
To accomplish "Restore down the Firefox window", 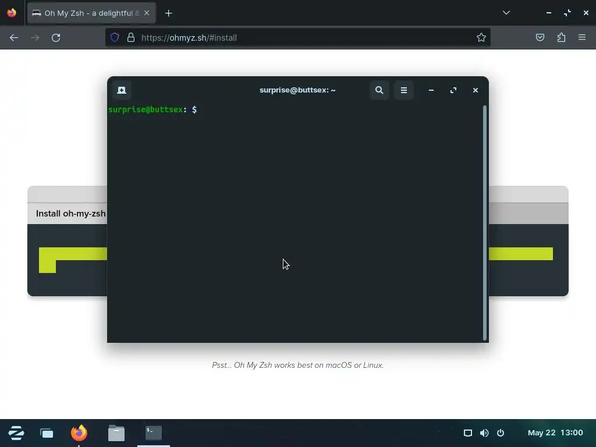I will tap(567, 13).
